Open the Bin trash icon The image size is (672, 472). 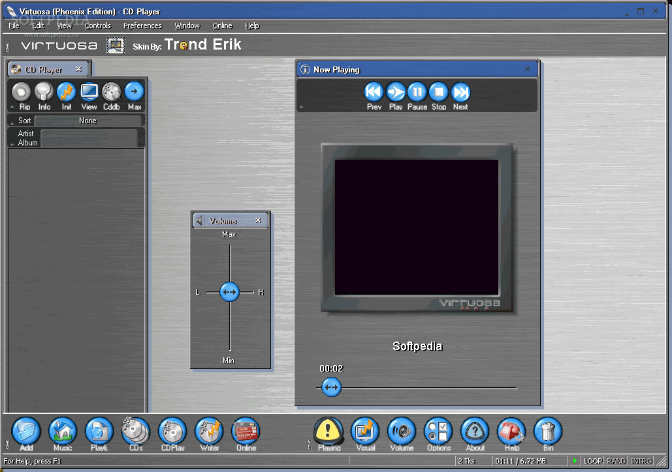[x=548, y=432]
